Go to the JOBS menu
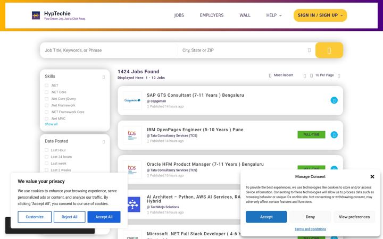The width and height of the screenshot is (383, 239). (x=179, y=15)
